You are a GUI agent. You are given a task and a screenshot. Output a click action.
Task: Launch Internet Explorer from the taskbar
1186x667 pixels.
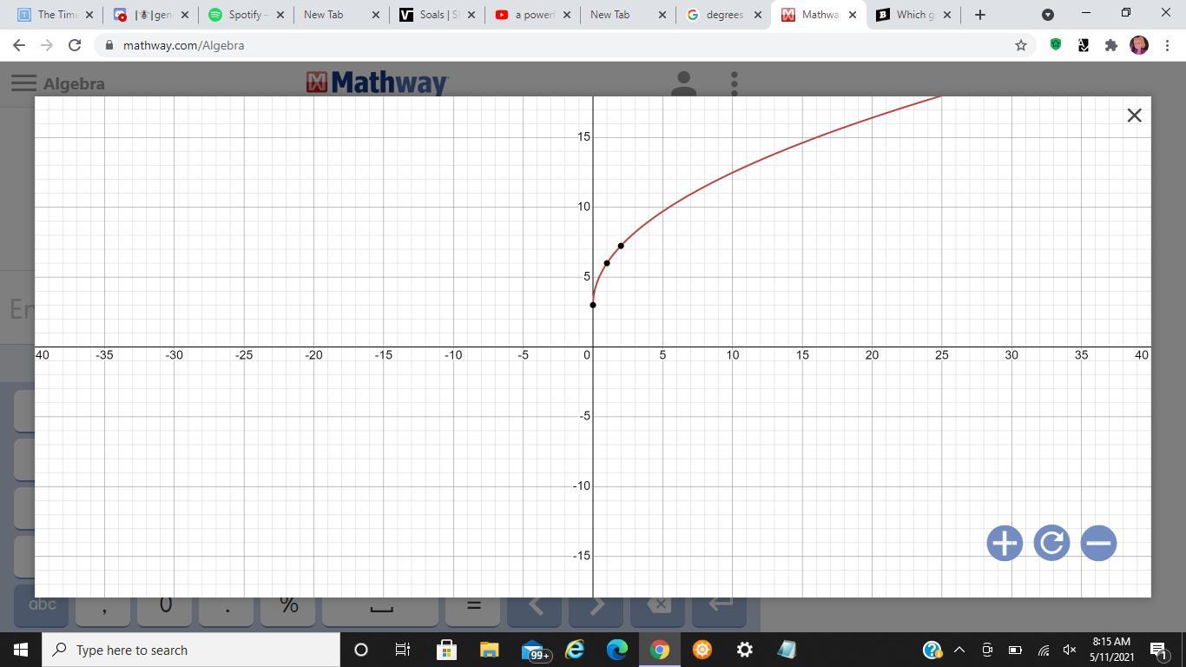[575, 650]
